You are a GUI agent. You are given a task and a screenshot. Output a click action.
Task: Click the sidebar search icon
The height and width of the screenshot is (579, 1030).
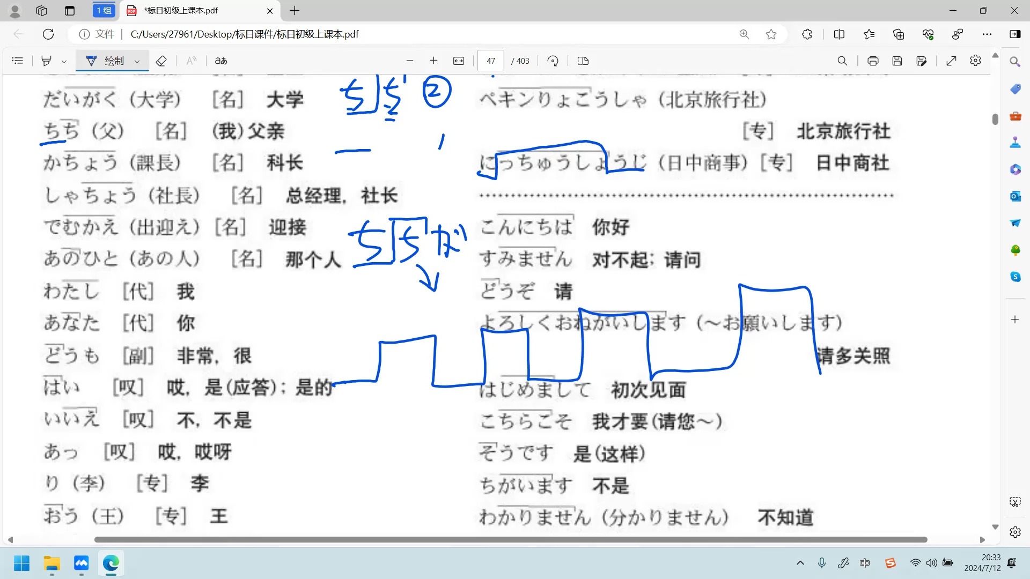[x=1015, y=62]
